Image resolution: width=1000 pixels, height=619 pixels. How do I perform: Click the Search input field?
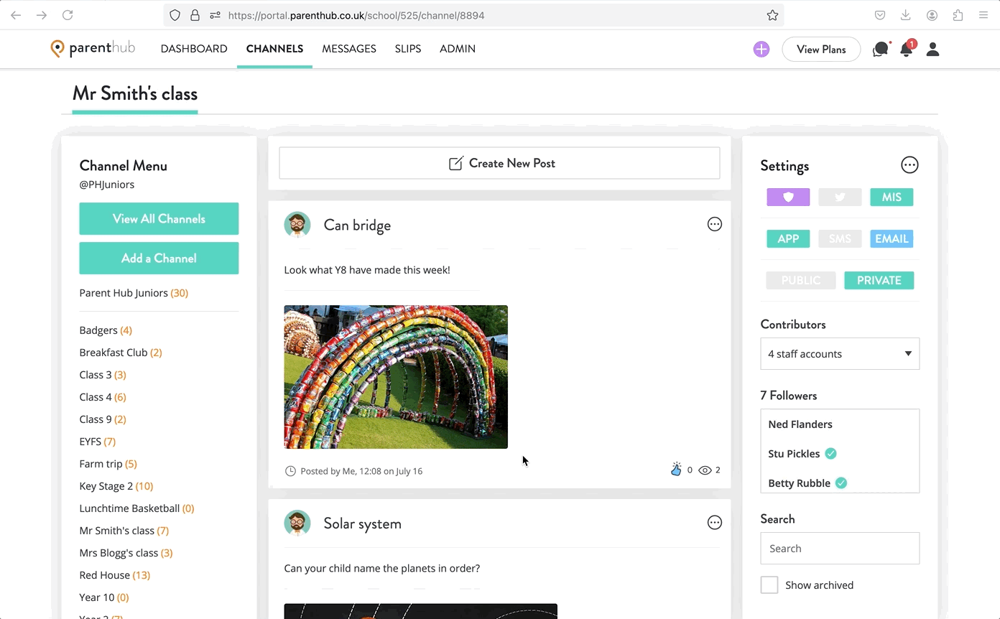[x=840, y=548]
